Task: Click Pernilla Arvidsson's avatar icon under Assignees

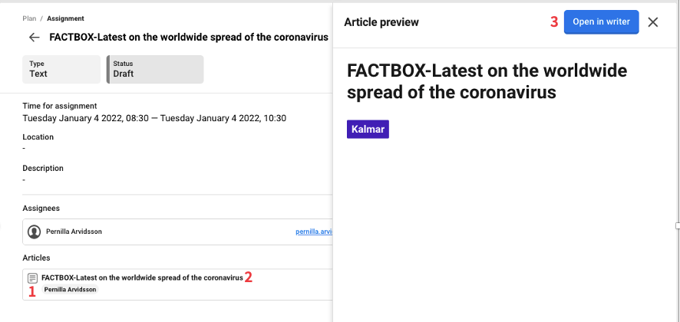Action: tap(34, 232)
